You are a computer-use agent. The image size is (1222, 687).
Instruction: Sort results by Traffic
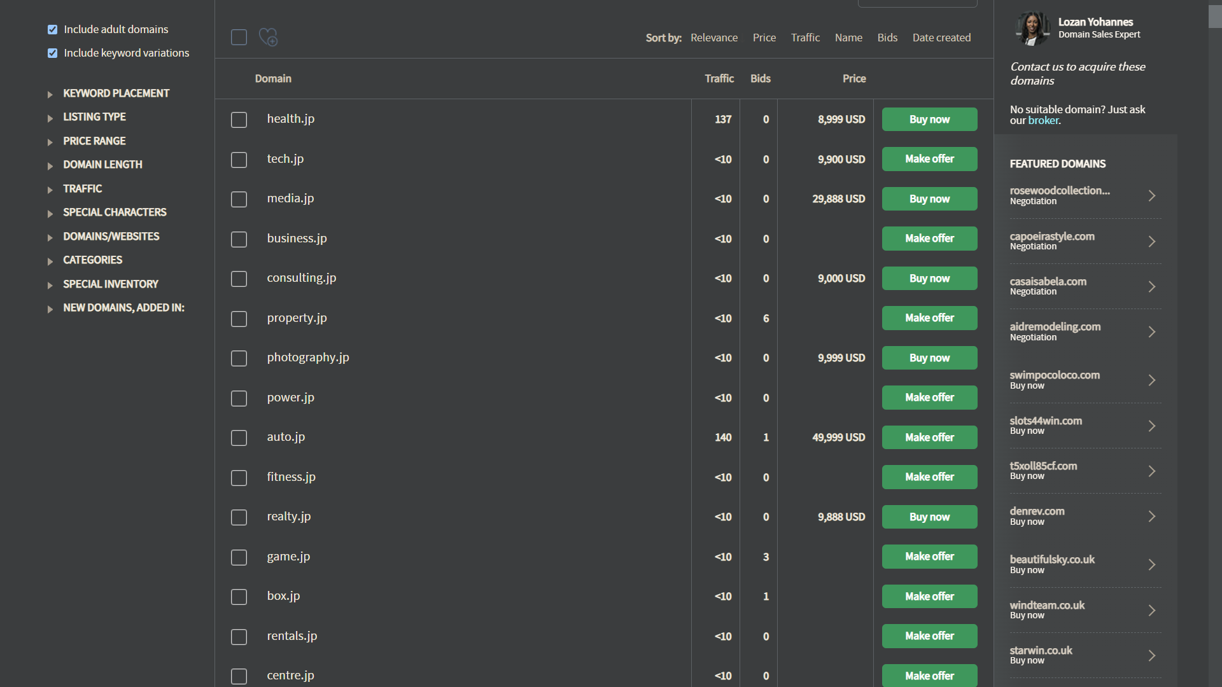tap(804, 38)
